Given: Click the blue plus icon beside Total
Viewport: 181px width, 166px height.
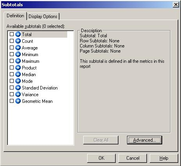Looking at the screenshot, I should coord(18,34).
